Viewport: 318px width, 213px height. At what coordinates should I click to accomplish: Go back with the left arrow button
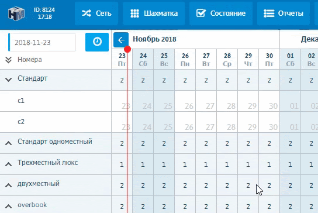point(121,40)
